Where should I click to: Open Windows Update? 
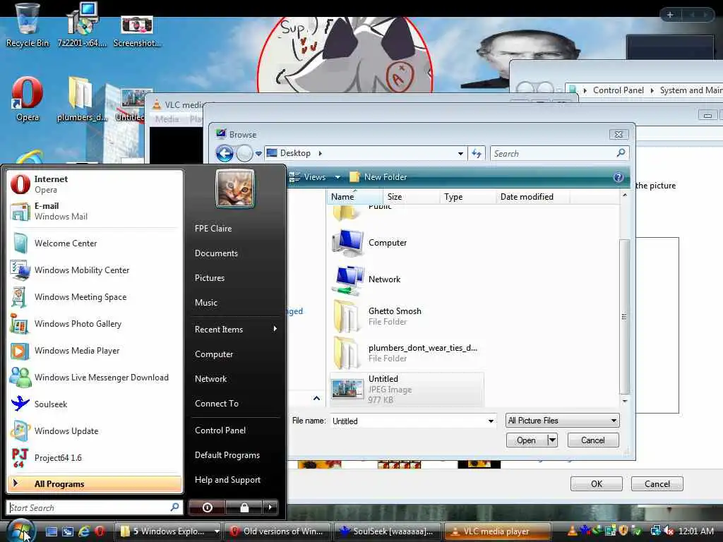95,430
